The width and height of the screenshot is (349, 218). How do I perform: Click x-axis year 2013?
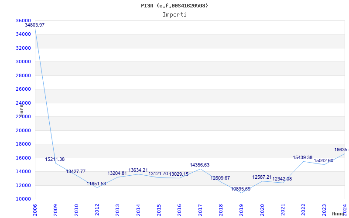coord(117,210)
